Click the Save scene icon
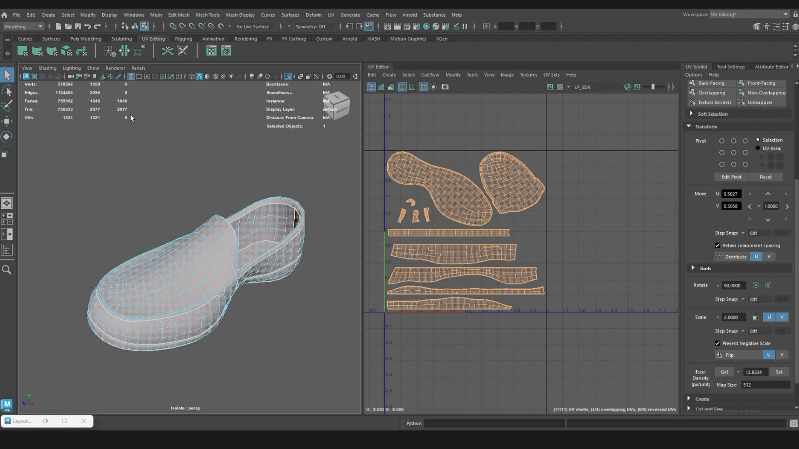This screenshot has height=449, width=799. point(78,27)
